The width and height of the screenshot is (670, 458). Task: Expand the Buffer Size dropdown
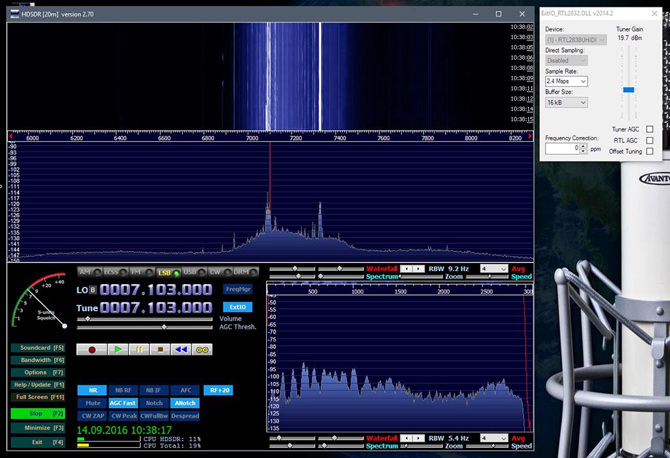click(x=566, y=103)
